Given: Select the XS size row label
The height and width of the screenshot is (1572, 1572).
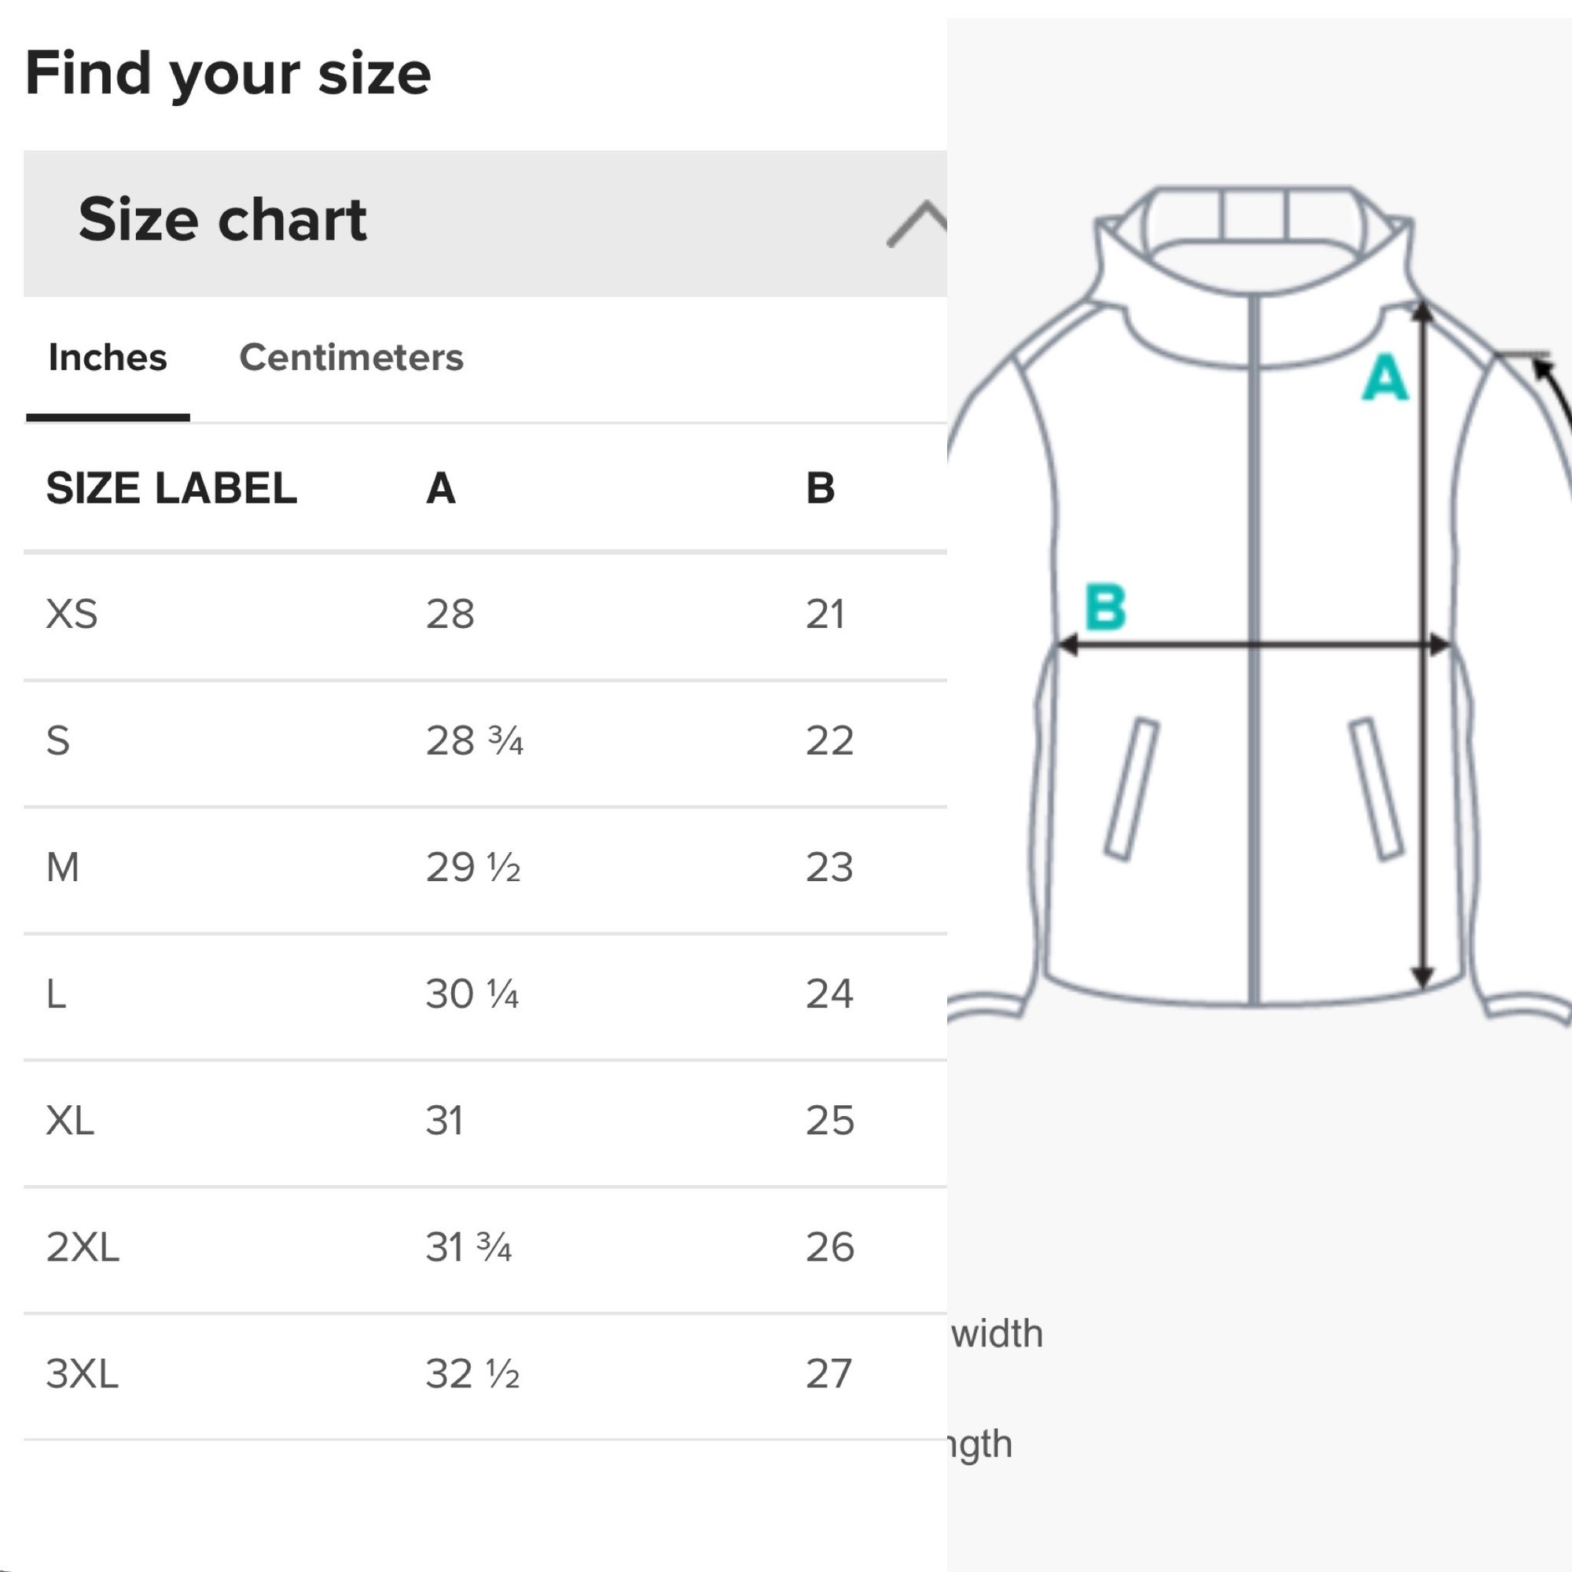Looking at the screenshot, I should (72, 615).
